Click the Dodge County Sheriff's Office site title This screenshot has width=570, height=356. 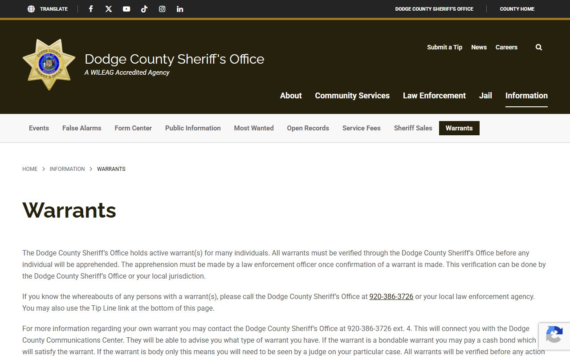pyautogui.click(x=174, y=59)
